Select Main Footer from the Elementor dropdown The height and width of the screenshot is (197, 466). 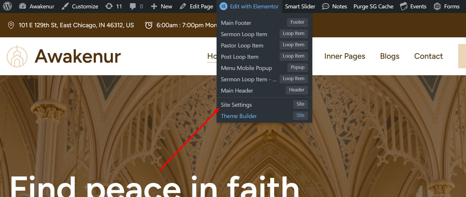point(236,23)
